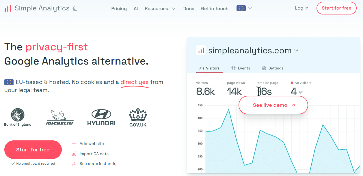The image size is (363, 176).
Task: Click the Michelin logo
Action: point(60,117)
